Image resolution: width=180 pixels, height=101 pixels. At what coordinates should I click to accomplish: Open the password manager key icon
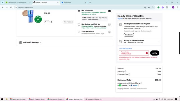[x=149, y=8]
